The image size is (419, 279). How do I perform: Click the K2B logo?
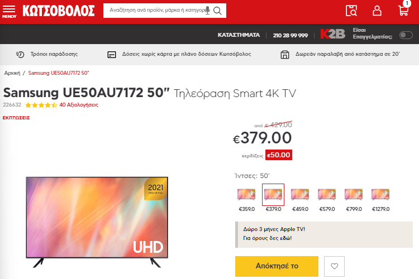pos(333,33)
